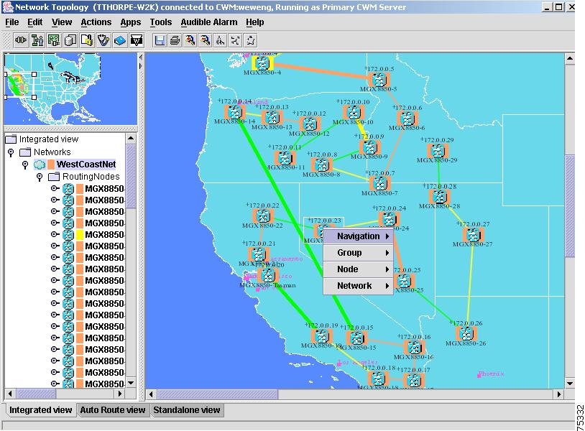
Task: Expand the MGX8850 row with yellow status
Action: (55, 234)
